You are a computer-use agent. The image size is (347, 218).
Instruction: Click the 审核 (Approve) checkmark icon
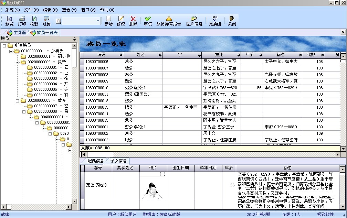[148, 21]
